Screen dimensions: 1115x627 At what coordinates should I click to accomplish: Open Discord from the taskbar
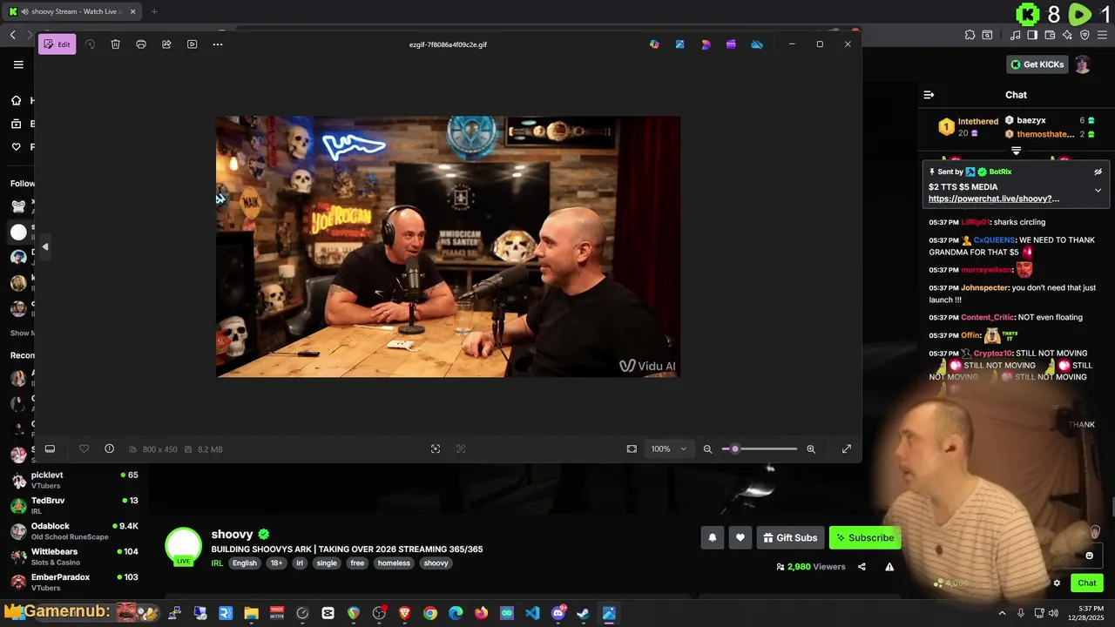click(558, 613)
